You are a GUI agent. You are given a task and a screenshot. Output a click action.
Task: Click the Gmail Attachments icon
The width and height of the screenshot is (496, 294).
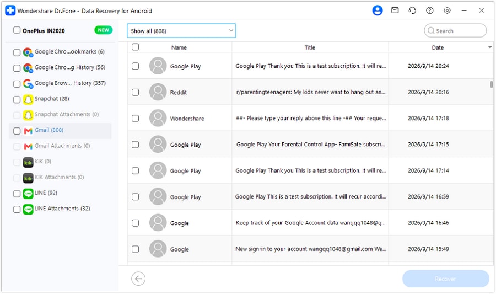[x=28, y=147]
